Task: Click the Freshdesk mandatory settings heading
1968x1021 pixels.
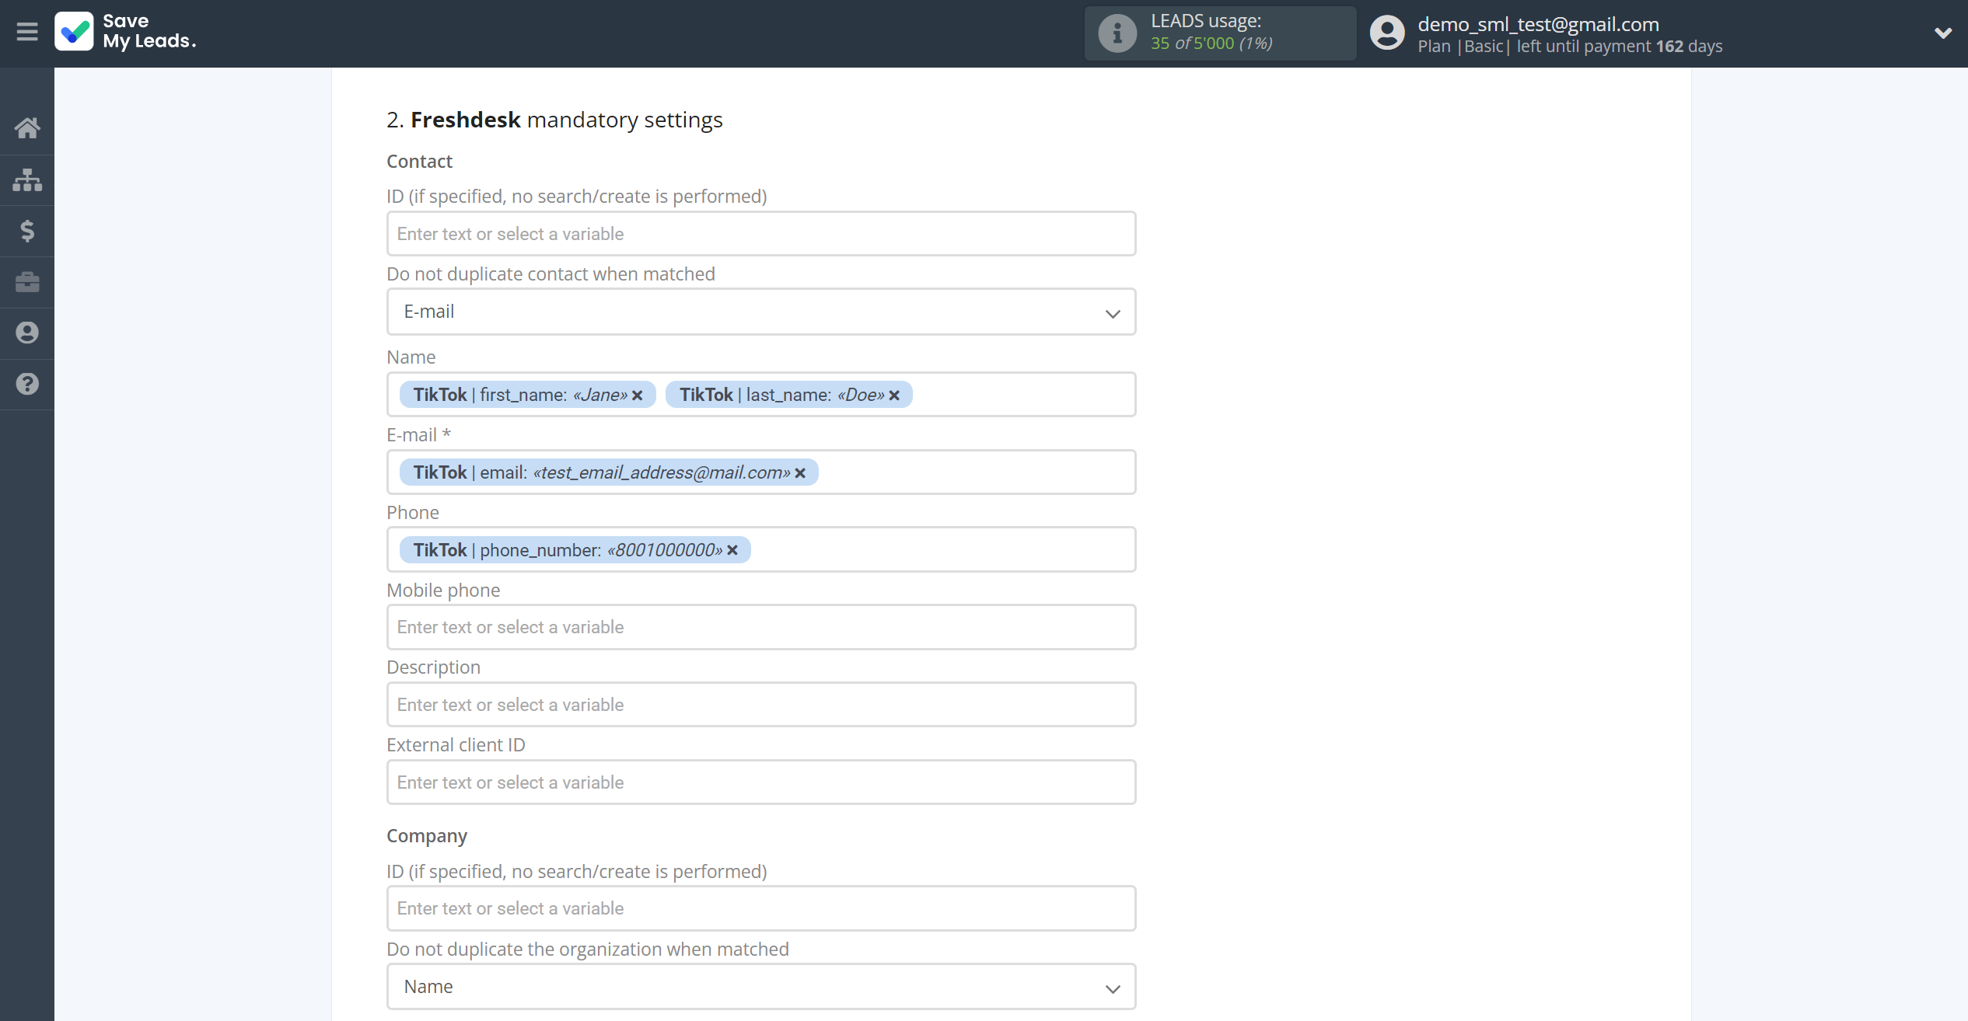Action: [554, 120]
